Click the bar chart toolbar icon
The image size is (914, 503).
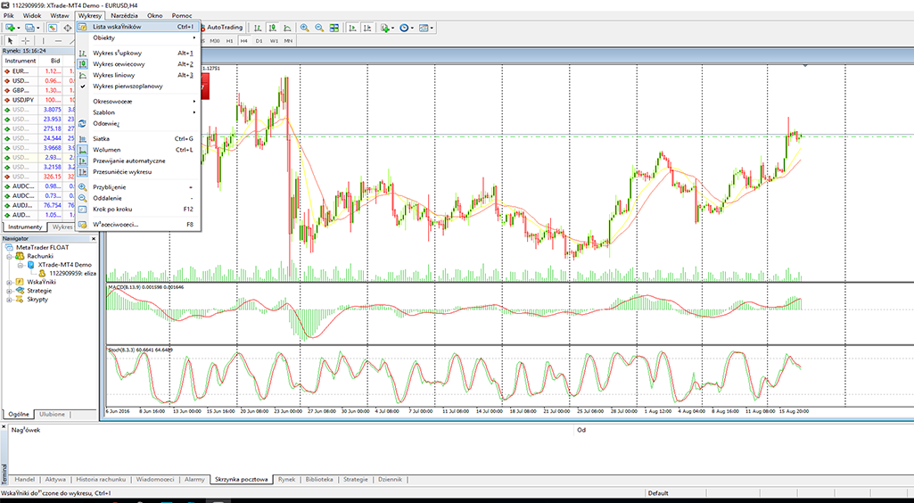click(257, 28)
